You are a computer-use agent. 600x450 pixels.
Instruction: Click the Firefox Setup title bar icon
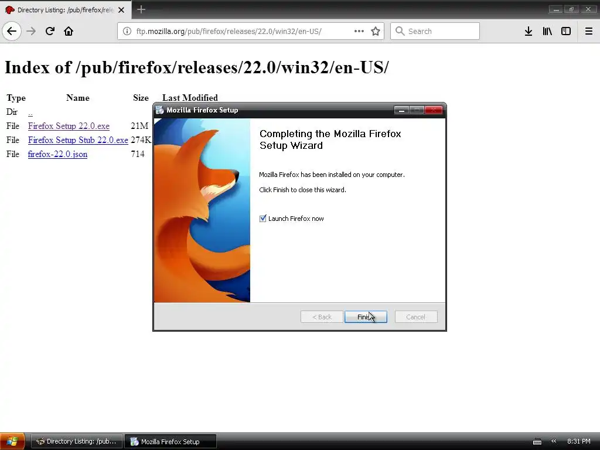tap(159, 110)
